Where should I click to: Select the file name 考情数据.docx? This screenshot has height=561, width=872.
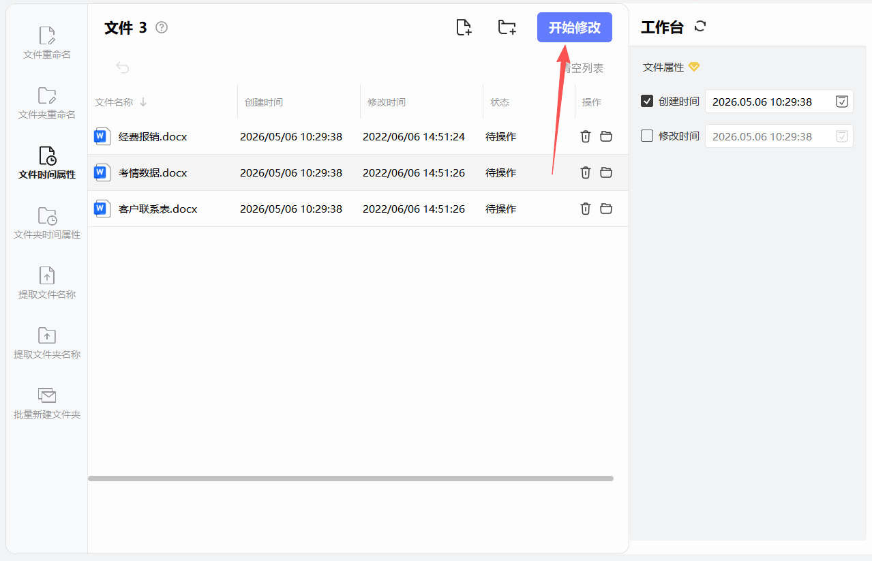point(153,172)
